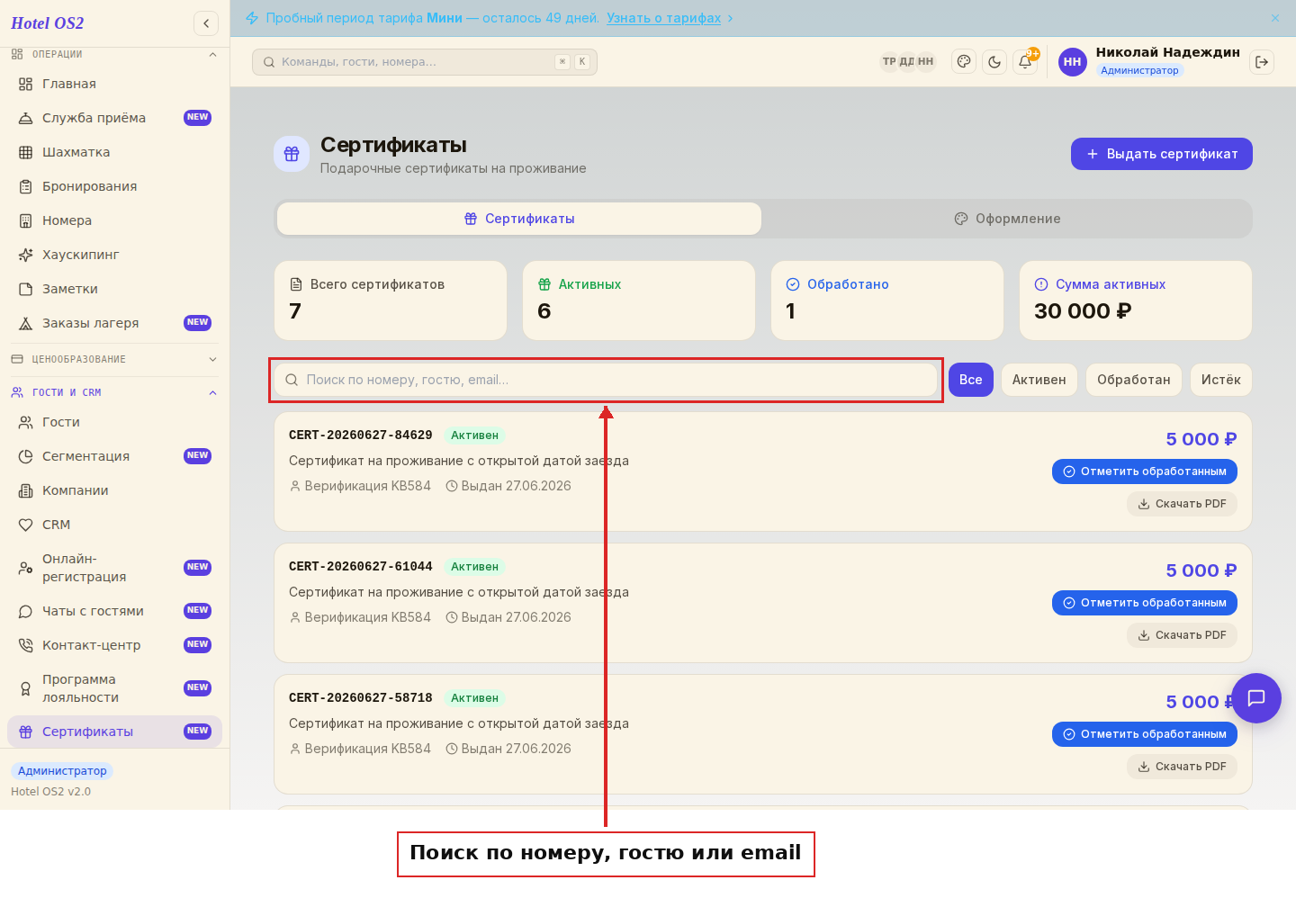The image size is (1296, 898).
Task: Click the Hotel OS2 logo
Action: pyautogui.click(x=48, y=23)
